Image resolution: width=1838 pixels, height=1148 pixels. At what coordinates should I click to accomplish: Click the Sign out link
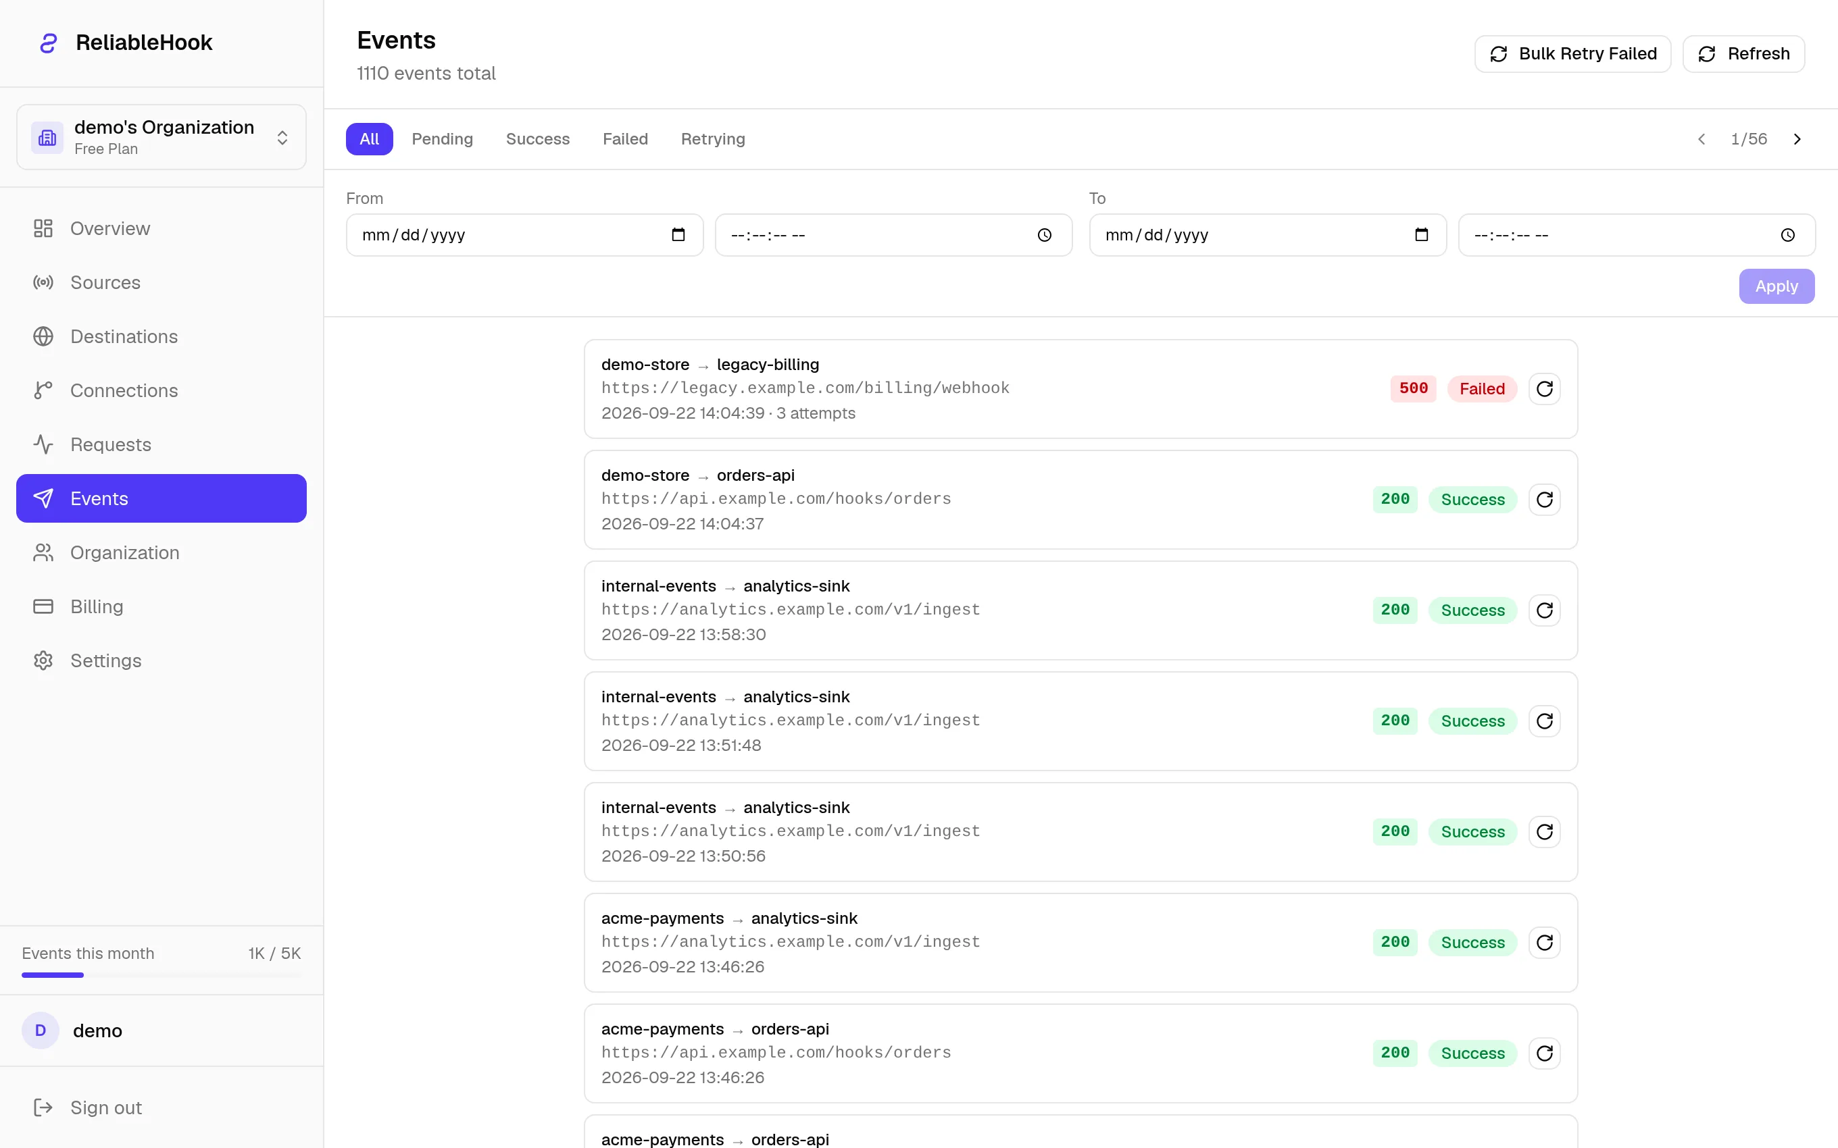point(161,1107)
